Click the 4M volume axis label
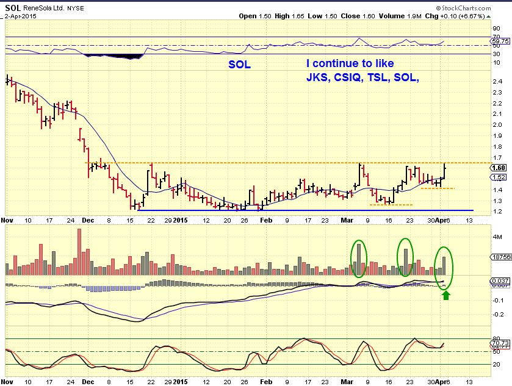Screen dimensions: 512x386 click(x=497, y=237)
